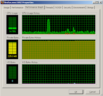Viewport: 103px width, 96px height.
Task: Click the Private Bytes meter showing 225.0 MB
Action: coord(12,49)
